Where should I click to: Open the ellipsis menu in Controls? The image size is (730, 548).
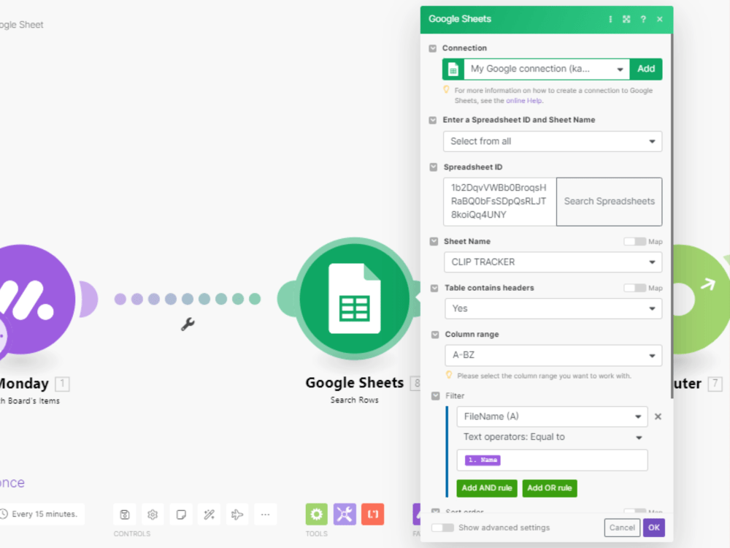265,514
